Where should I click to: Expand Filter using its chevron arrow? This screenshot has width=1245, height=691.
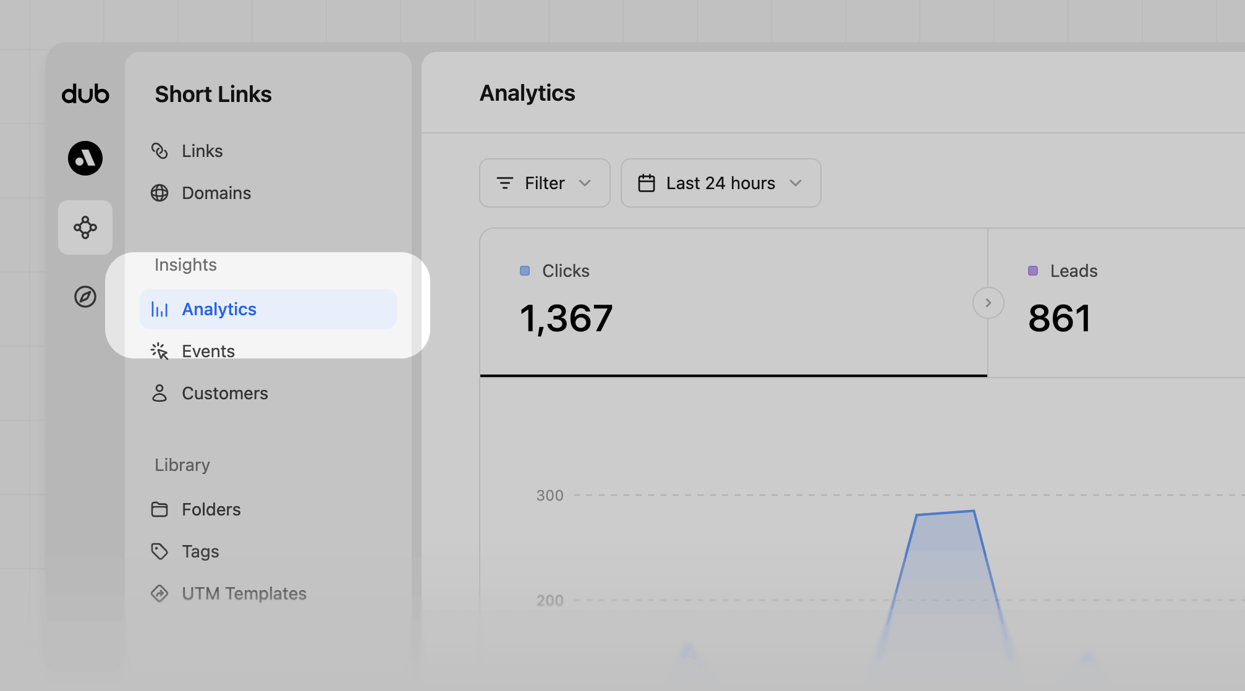click(x=585, y=183)
